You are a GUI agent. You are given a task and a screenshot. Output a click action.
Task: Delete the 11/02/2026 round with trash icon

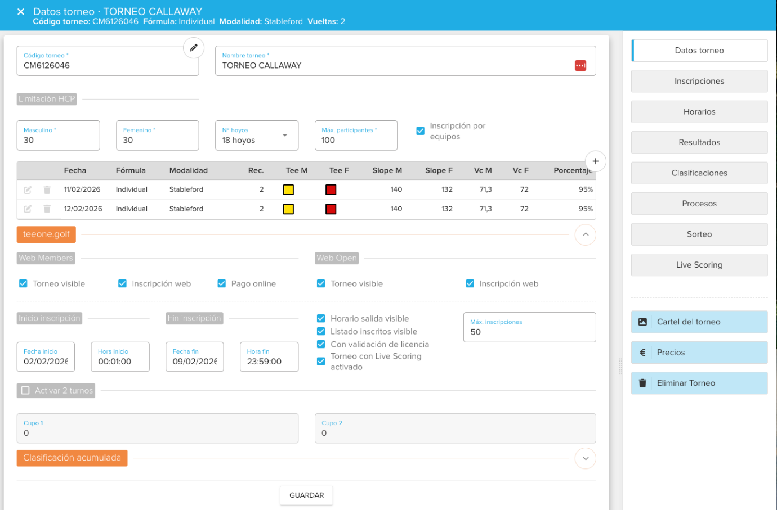(47, 190)
